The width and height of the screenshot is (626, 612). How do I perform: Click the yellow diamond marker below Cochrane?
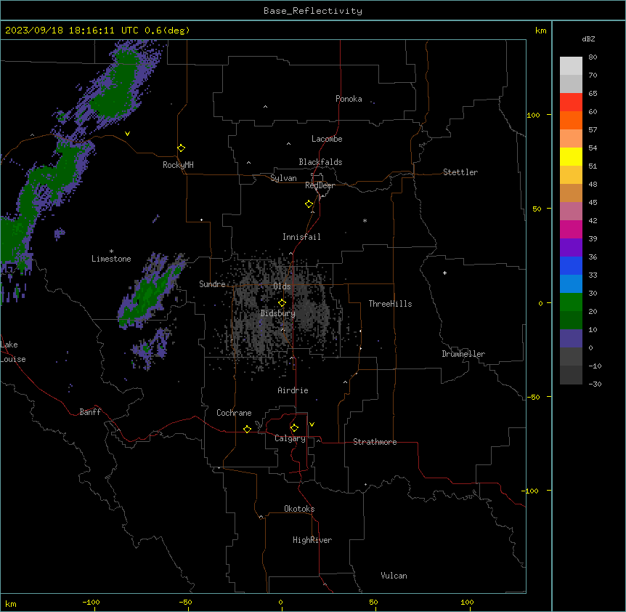coord(247,429)
